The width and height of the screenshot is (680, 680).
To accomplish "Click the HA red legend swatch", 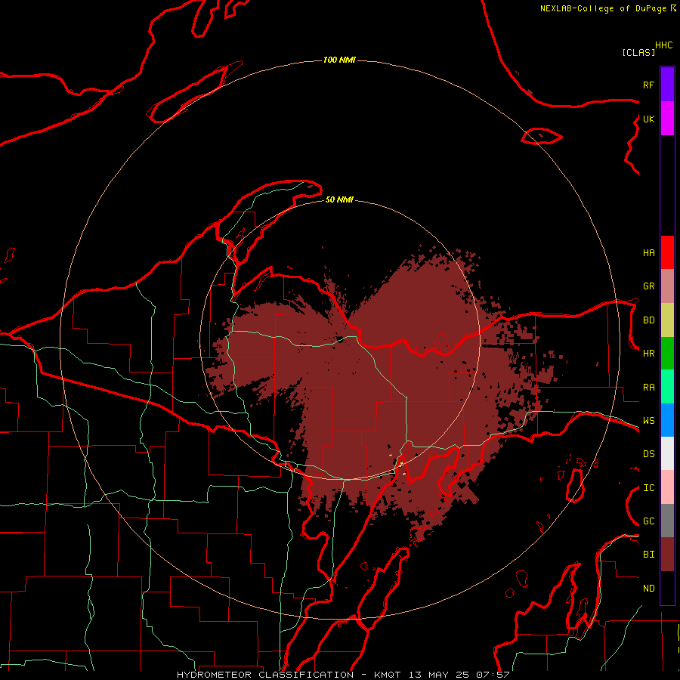I will point(667,252).
